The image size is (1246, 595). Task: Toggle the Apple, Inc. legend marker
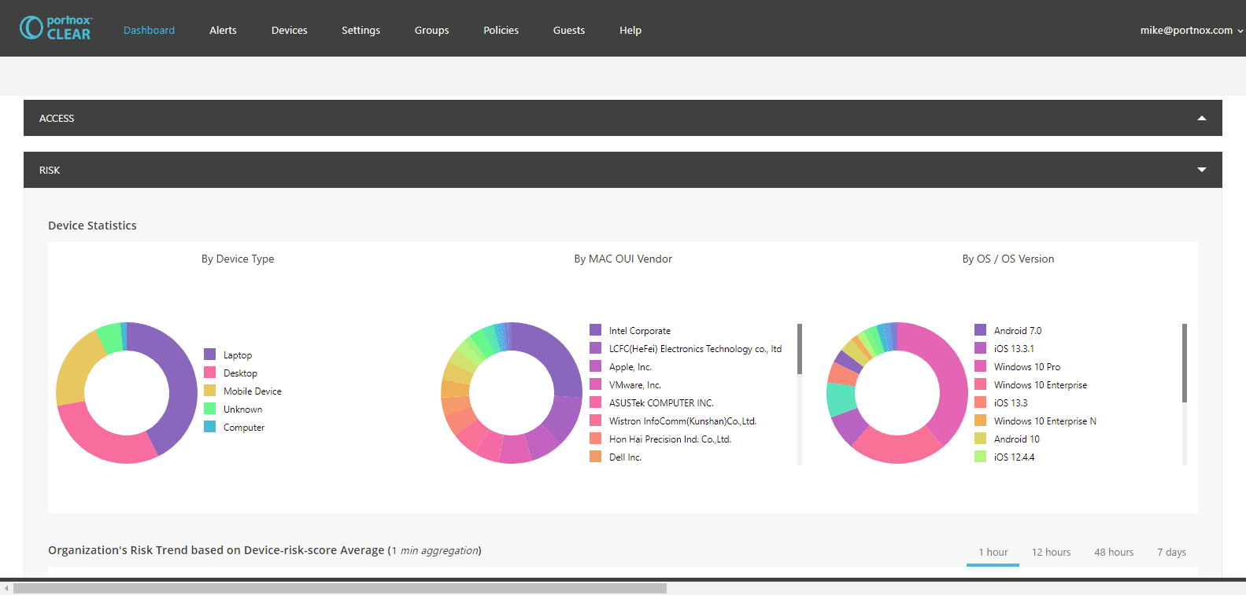pos(596,366)
